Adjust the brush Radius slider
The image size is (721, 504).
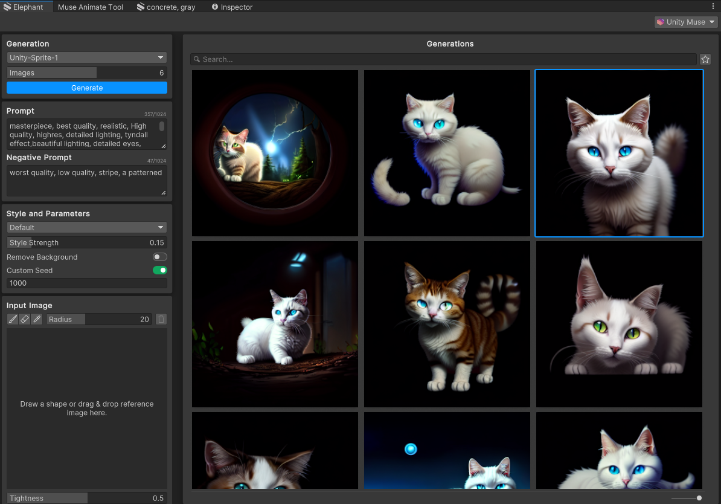click(x=99, y=319)
